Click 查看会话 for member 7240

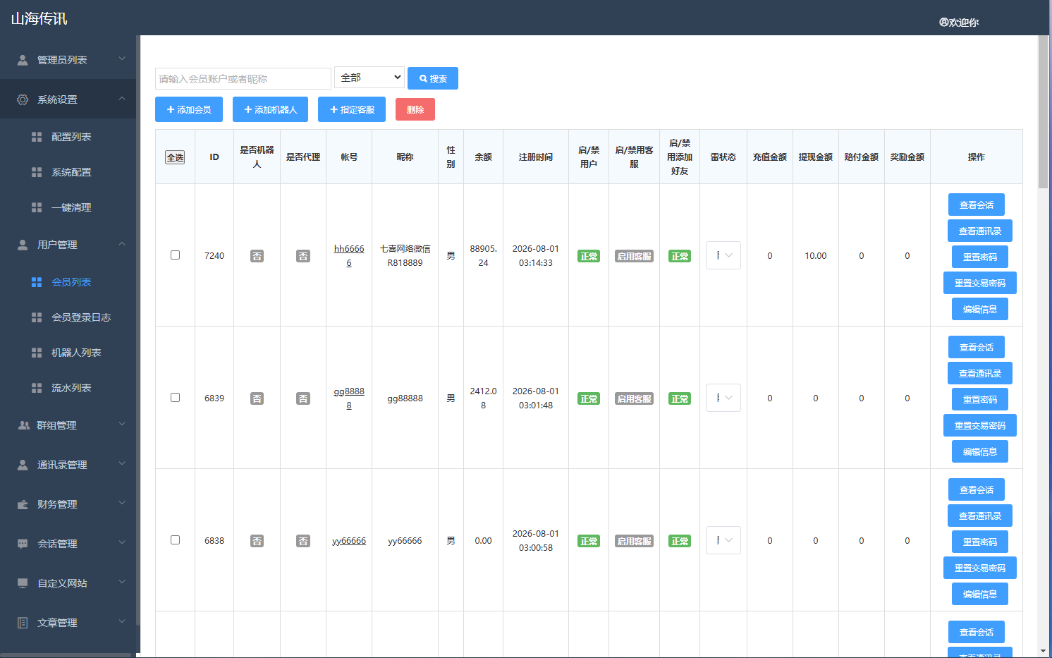pyautogui.click(x=977, y=205)
